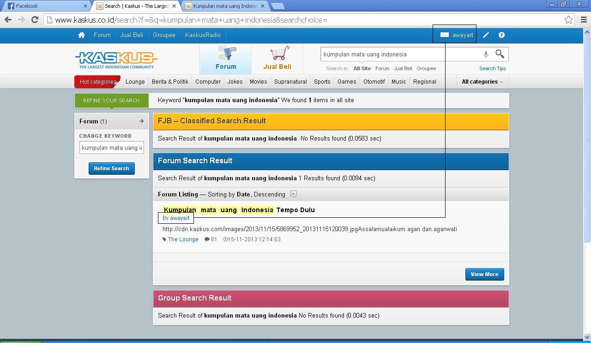Open Jual Beli in top navigation
This screenshot has height=343, width=591.
(x=132, y=35)
